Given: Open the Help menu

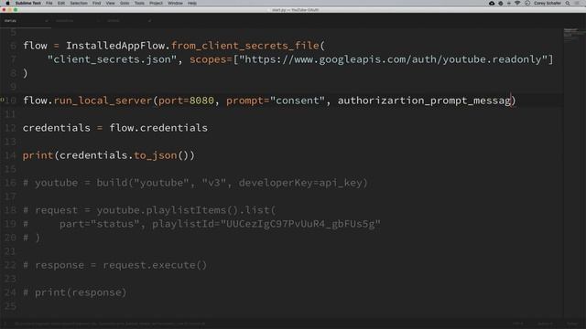Looking at the screenshot, I should [x=192, y=3].
